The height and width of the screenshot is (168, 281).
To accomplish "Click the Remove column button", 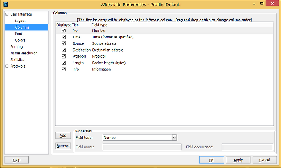I will [63, 146].
